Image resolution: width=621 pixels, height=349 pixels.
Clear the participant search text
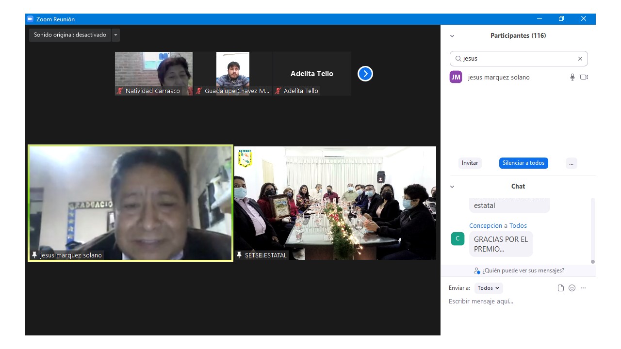coord(580,59)
